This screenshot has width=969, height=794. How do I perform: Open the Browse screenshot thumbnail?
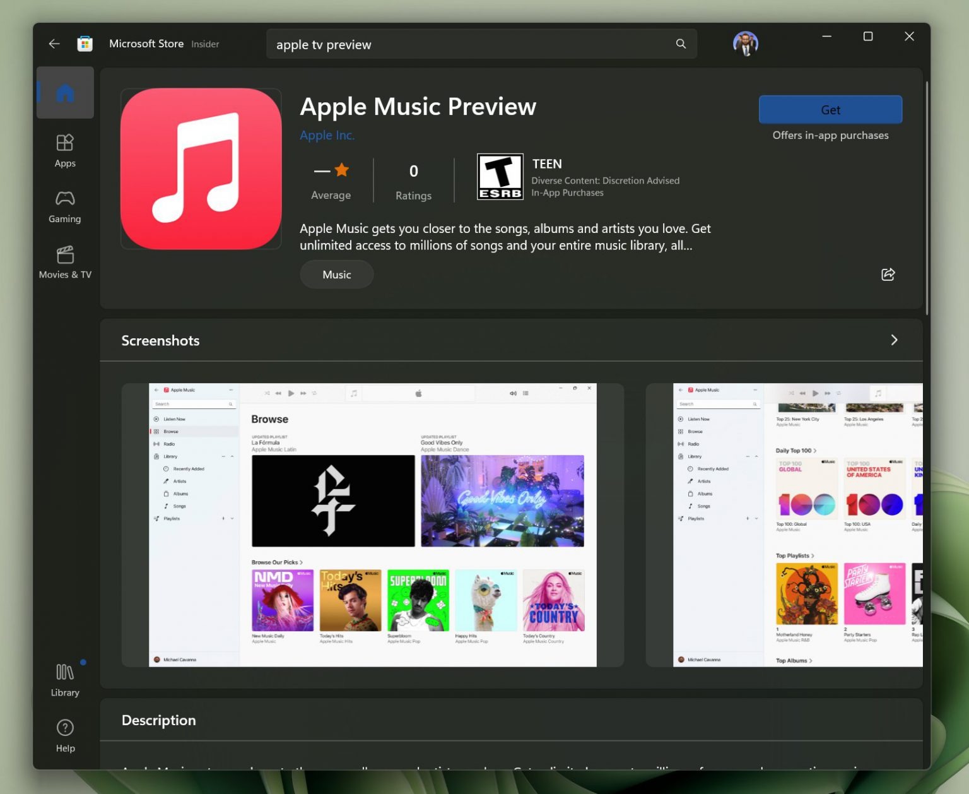[x=373, y=524]
